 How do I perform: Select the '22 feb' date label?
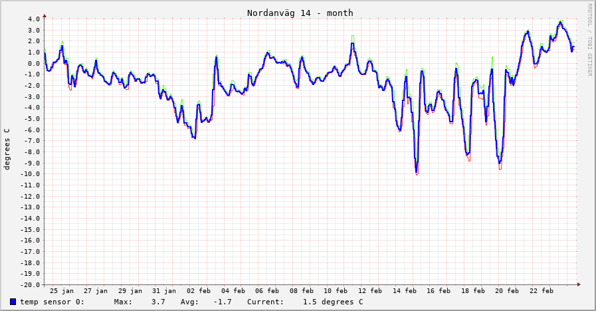[x=542, y=290]
